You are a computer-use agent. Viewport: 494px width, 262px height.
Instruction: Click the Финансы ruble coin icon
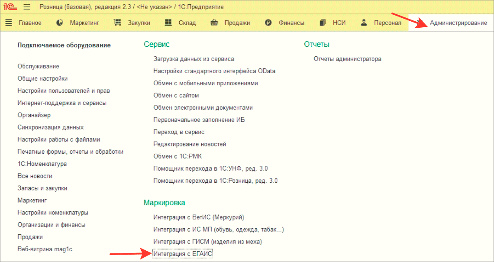268,23
